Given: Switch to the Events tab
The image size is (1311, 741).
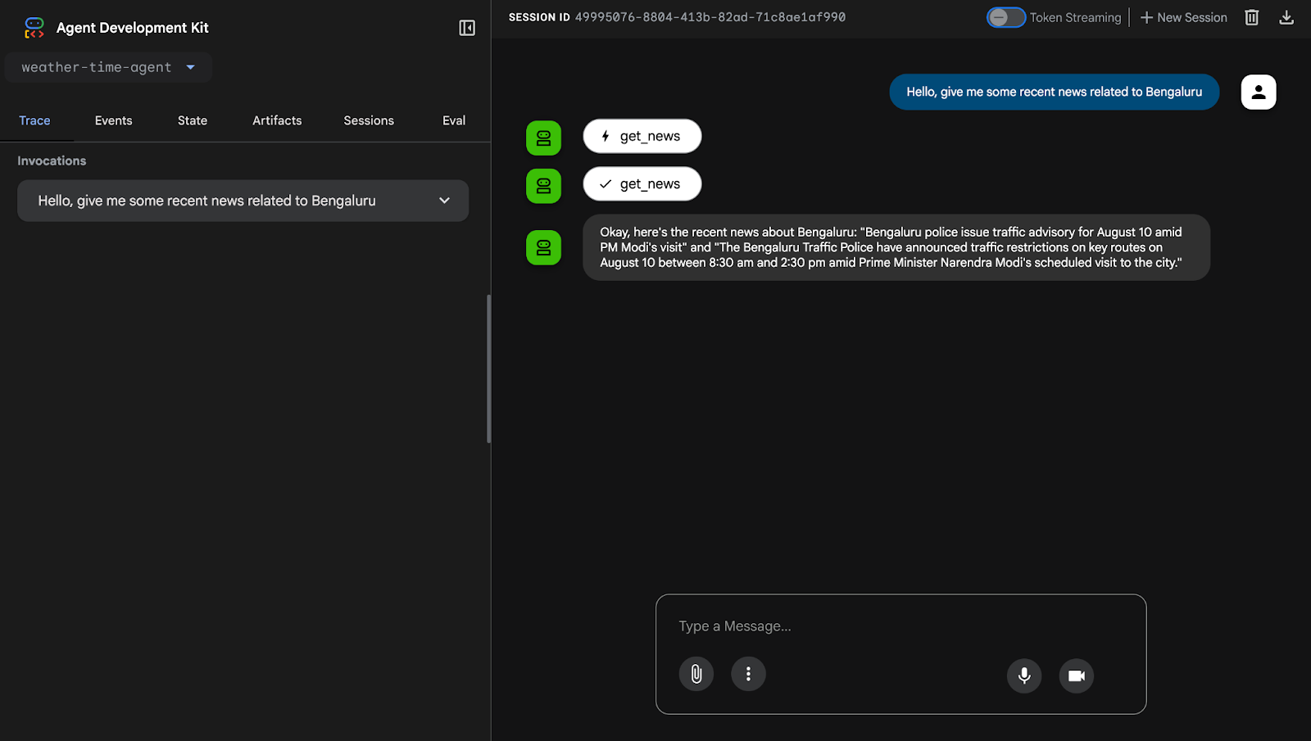Looking at the screenshot, I should pyautogui.click(x=113, y=120).
